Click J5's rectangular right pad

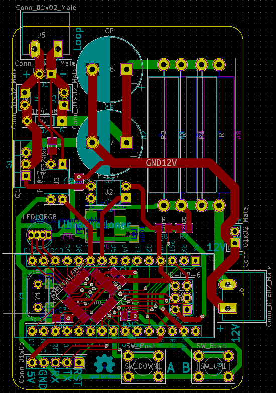(x=58, y=49)
